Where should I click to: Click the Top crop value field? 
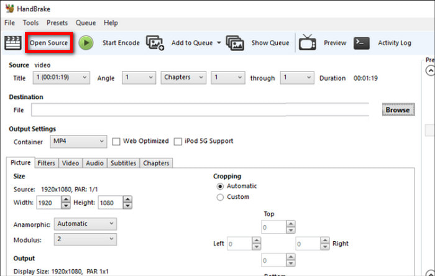[x=274, y=227]
